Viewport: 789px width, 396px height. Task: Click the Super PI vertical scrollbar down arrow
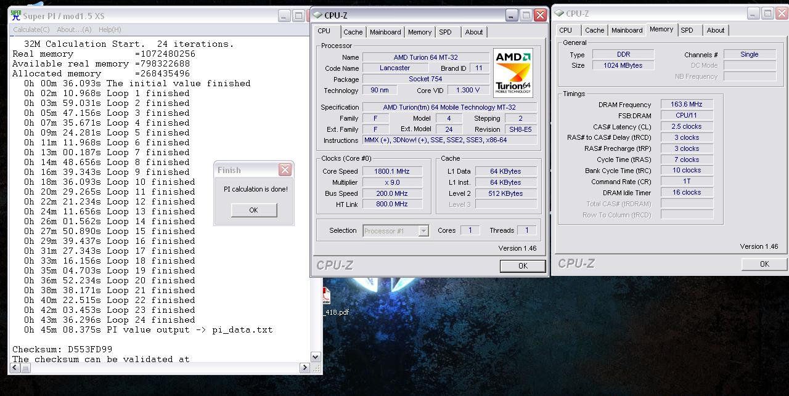[316, 357]
